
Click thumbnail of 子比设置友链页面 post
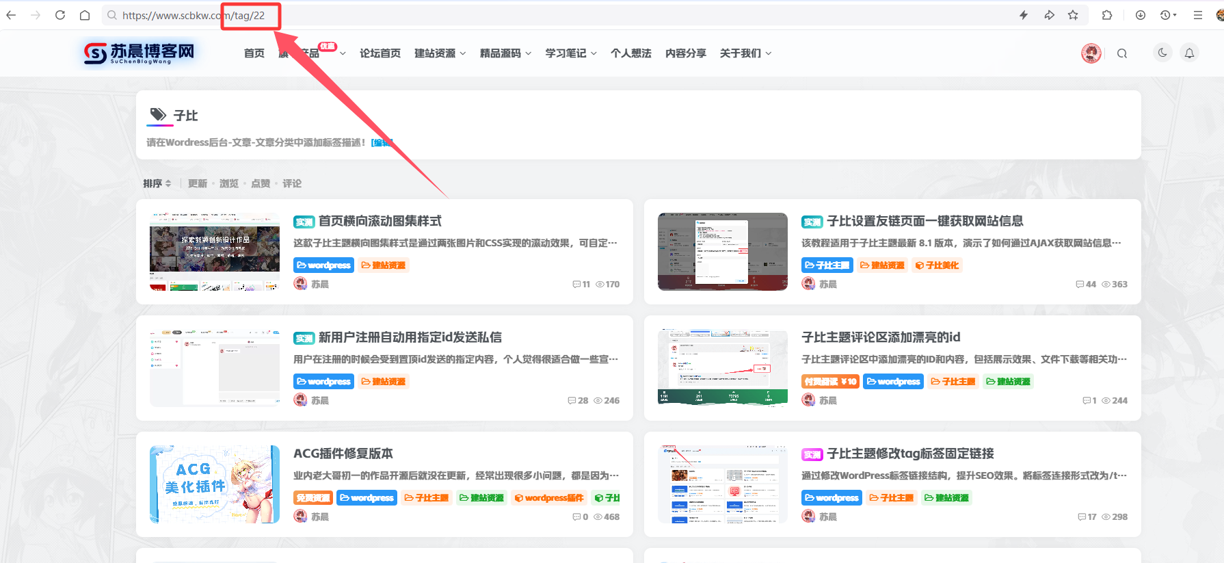point(723,252)
